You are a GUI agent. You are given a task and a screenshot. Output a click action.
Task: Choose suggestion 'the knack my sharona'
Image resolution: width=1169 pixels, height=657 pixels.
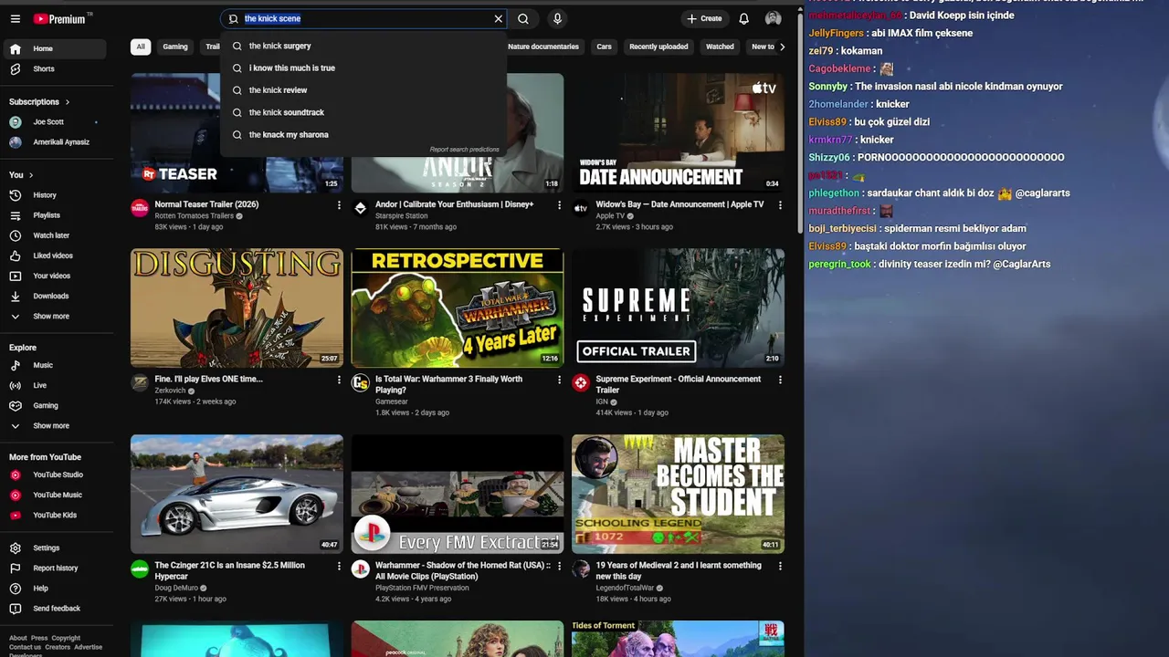pyautogui.click(x=363, y=134)
